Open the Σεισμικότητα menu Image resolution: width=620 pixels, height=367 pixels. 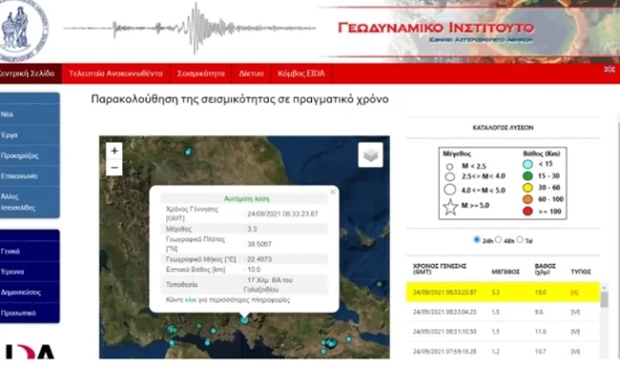200,73
